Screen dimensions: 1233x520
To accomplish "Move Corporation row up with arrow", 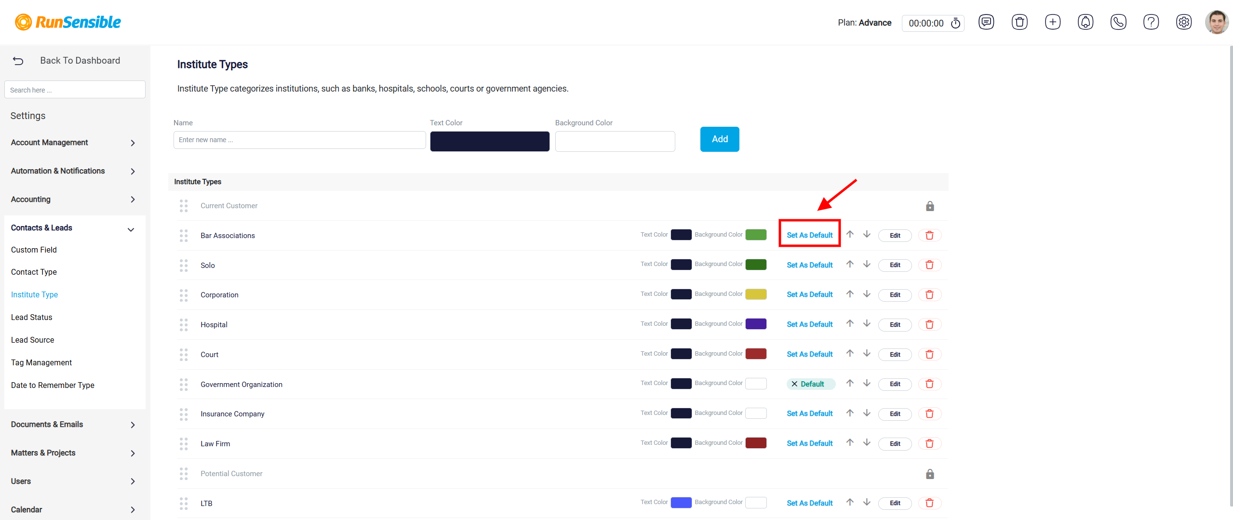I will pyautogui.click(x=850, y=294).
